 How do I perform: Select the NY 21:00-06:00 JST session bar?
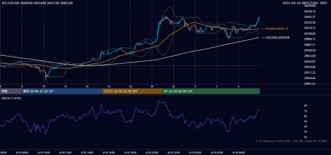211,91
